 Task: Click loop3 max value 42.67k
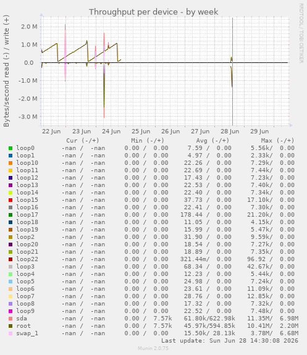[259, 267]
